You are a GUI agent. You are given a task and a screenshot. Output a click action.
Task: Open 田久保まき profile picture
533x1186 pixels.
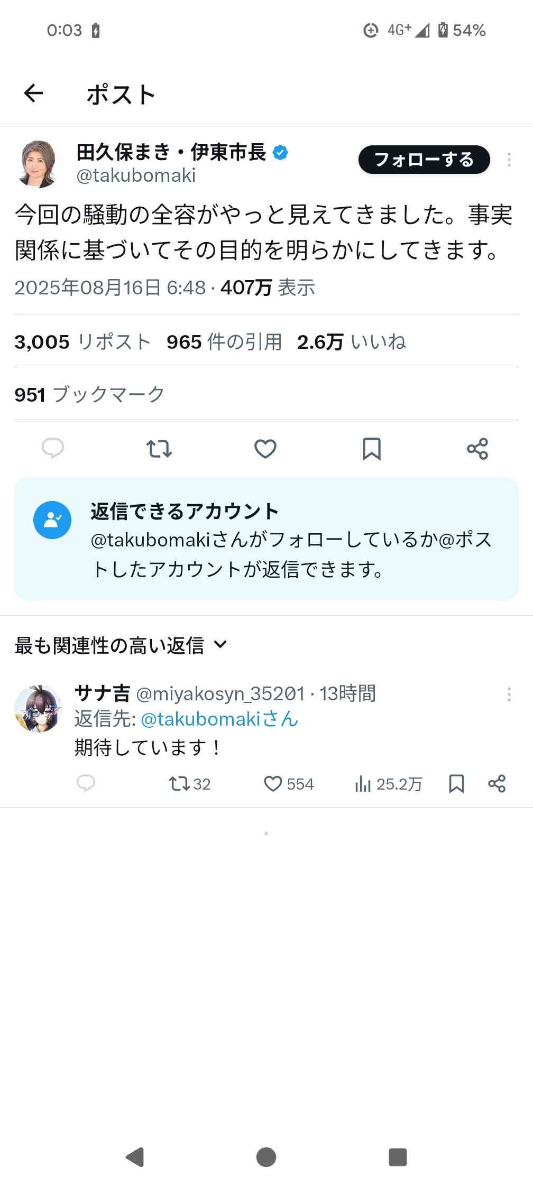39,164
